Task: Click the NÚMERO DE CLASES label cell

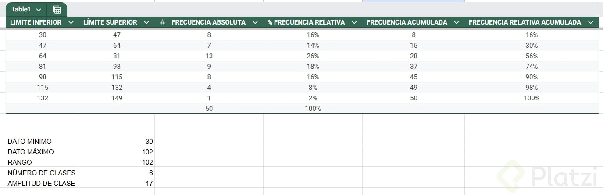Action: [x=42, y=173]
